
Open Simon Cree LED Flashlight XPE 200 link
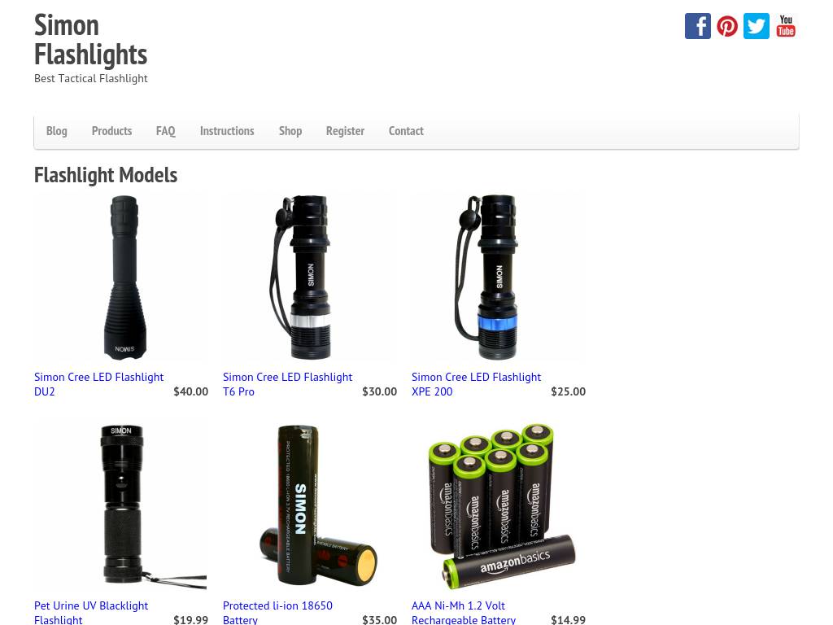pos(476,384)
